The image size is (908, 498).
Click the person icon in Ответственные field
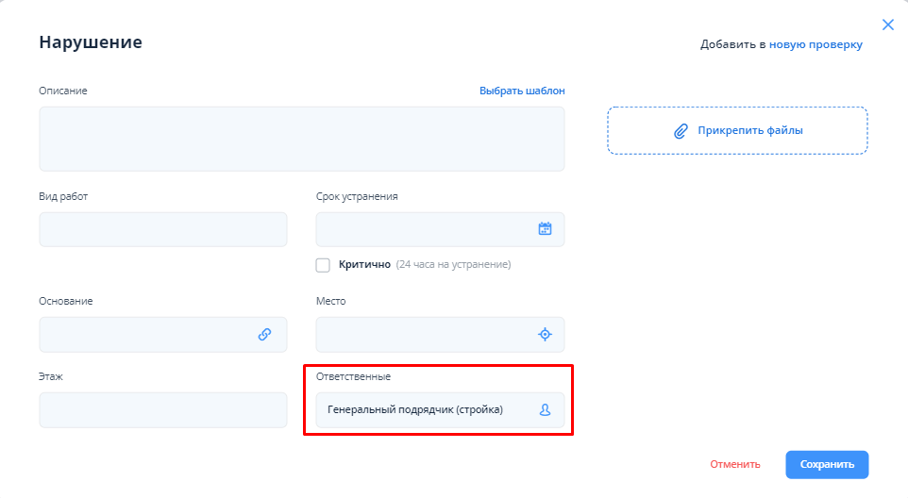pyautogui.click(x=545, y=410)
